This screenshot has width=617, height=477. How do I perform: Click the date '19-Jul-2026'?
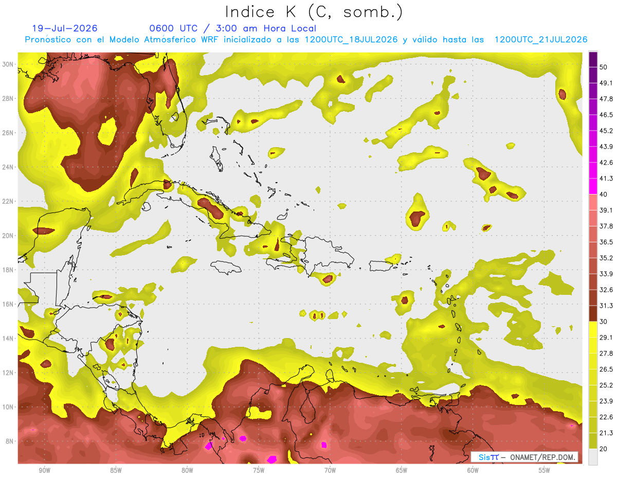pyautogui.click(x=65, y=28)
